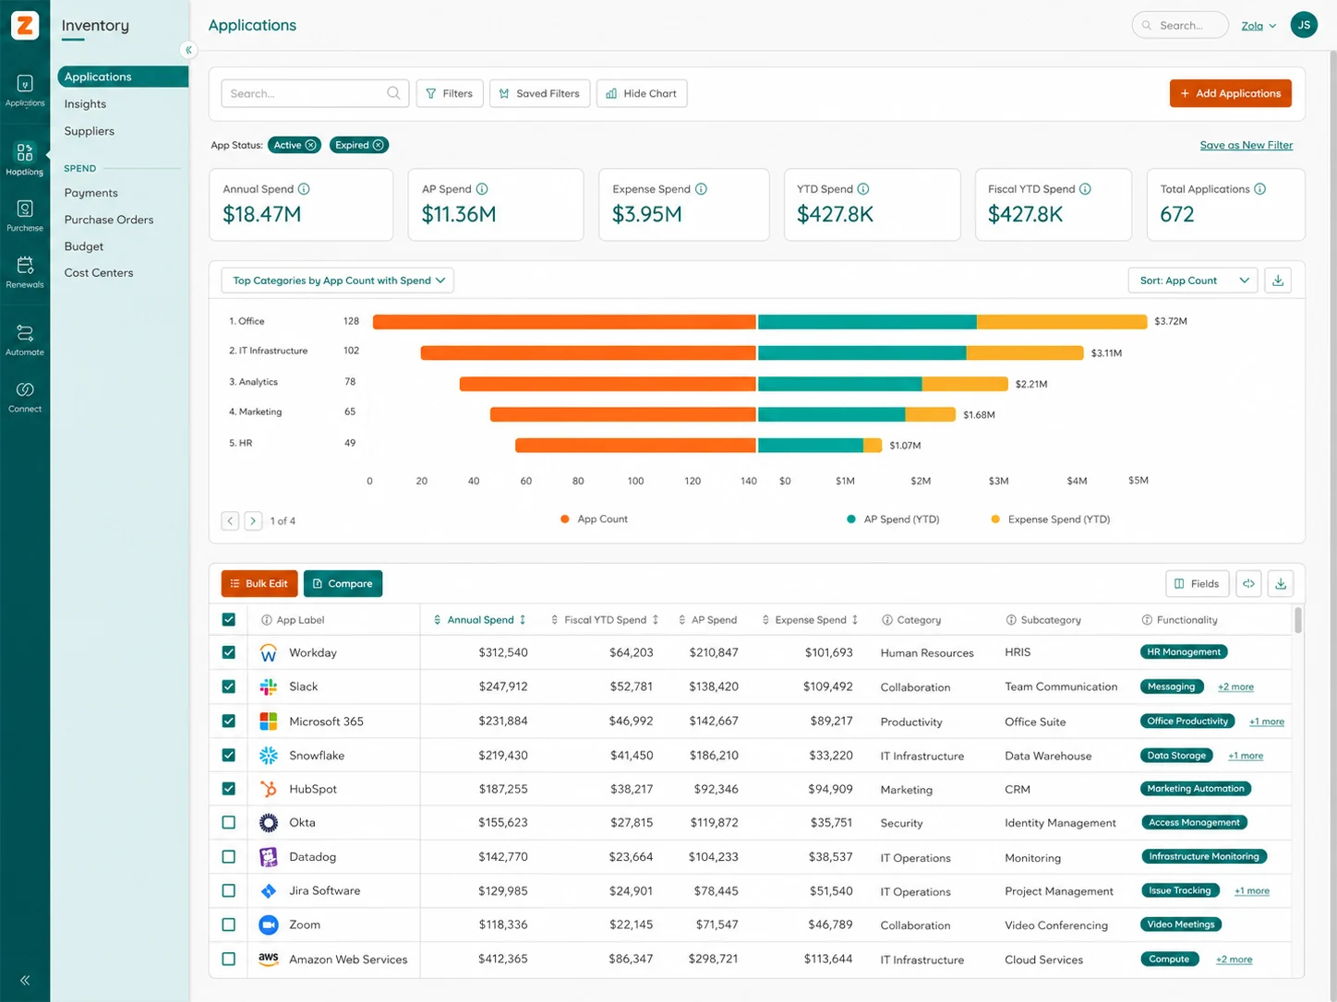This screenshot has height=1002, width=1337.
Task: Click the Add Applications button
Action: pyautogui.click(x=1231, y=93)
